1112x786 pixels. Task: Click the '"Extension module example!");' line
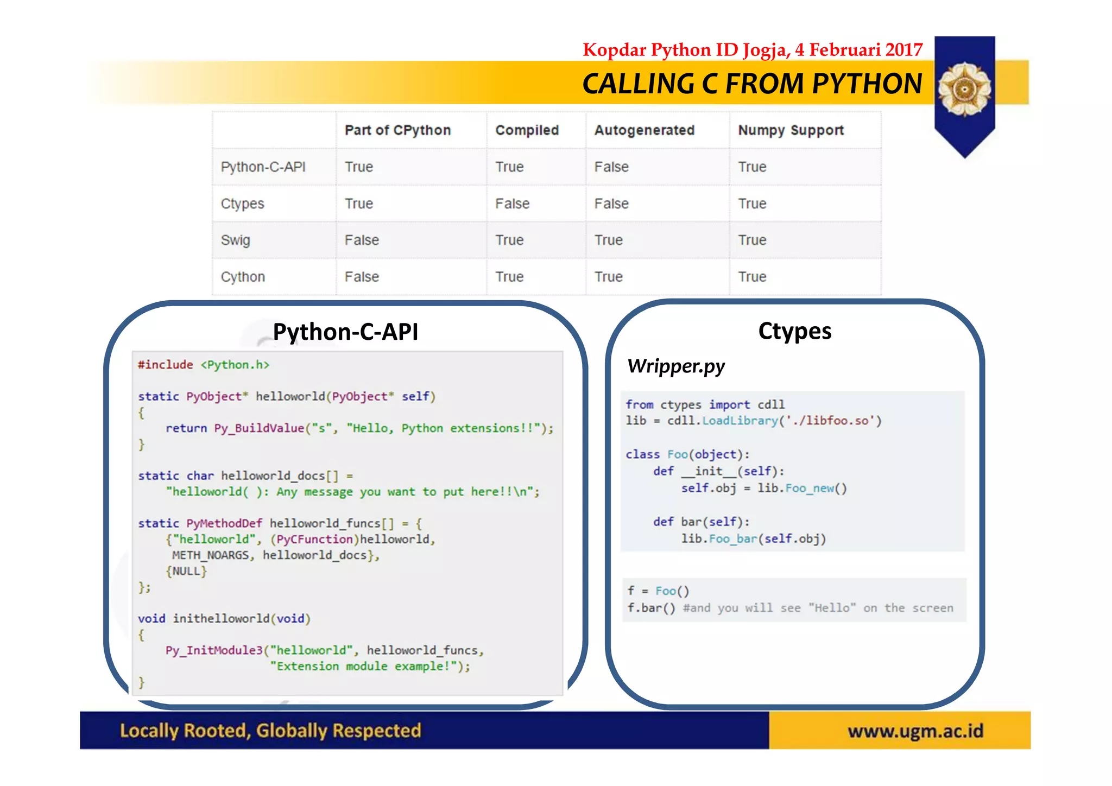(370, 666)
